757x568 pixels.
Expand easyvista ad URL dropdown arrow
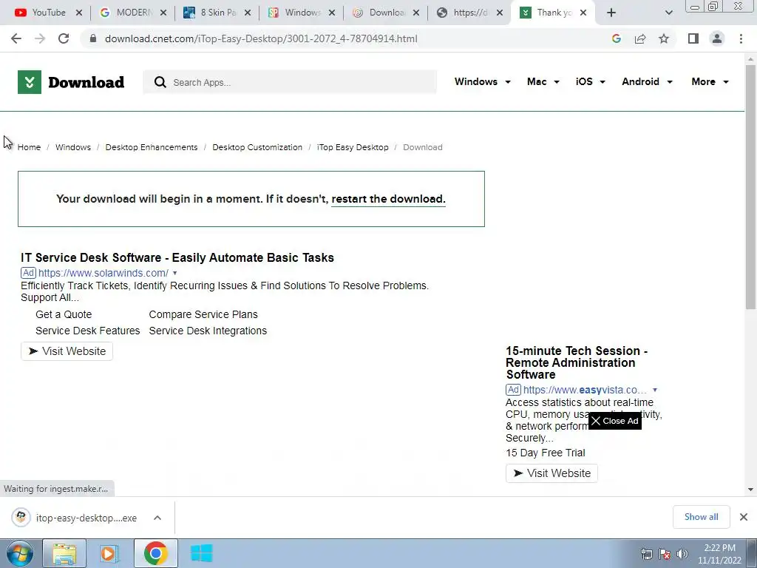(655, 390)
